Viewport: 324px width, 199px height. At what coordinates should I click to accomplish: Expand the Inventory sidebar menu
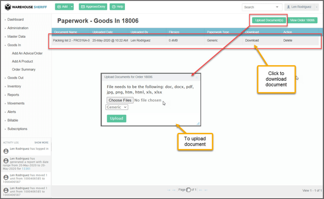pos(14,86)
